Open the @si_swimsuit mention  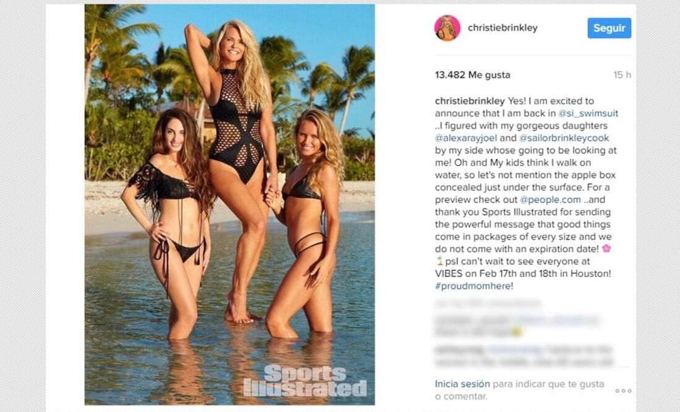coord(588,113)
